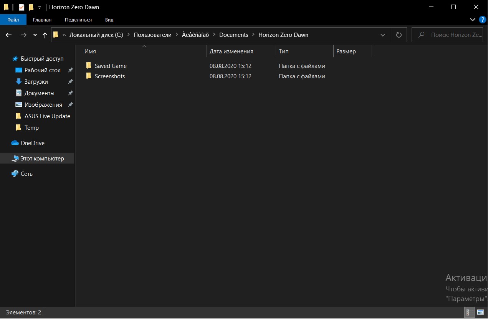
Task: Sort by Дата изменения column header
Action: pos(231,51)
